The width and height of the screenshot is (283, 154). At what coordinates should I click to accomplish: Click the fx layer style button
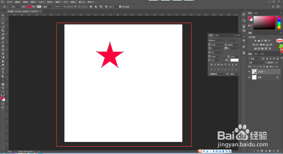coord(258,151)
